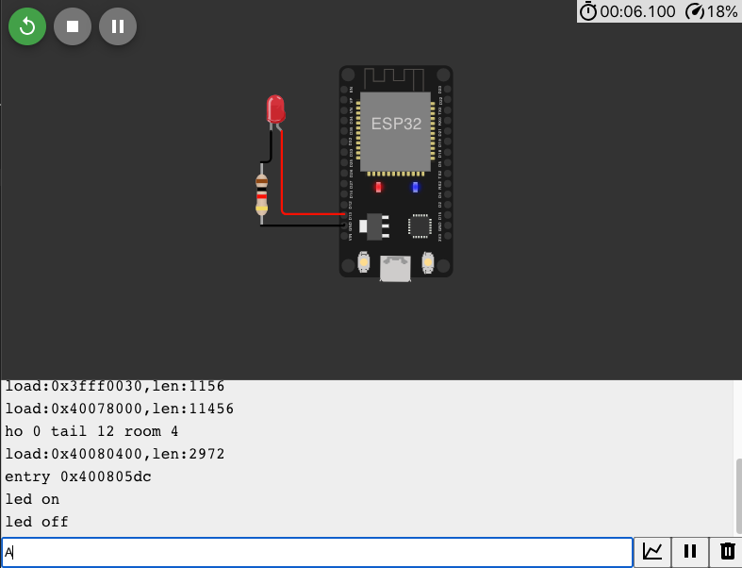Click the stopwatch icon beside timer
This screenshot has width=742, height=568.
click(588, 11)
